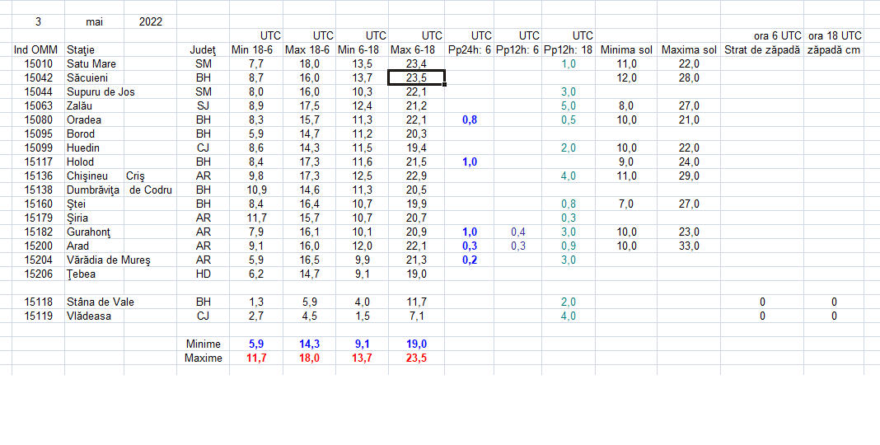This screenshot has height=445, width=880.
Task: Click the "Minima sol" header cell
Action: (x=626, y=50)
